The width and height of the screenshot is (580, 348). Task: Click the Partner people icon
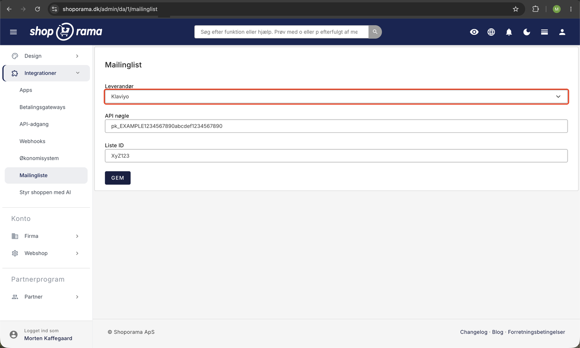click(15, 297)
